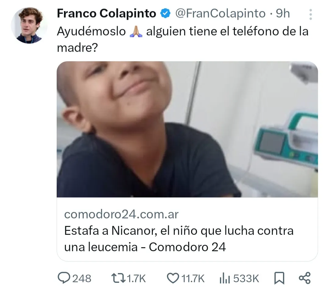Open the three-dot more options menu

click(311, 14)
